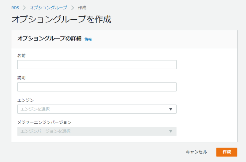
Task: Click the エンジン field label
Action: coord(26,100)
